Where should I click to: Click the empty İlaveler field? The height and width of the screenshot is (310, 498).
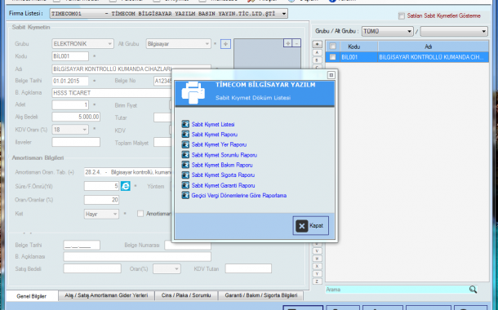pyautogui.click(x=76, y=142)
